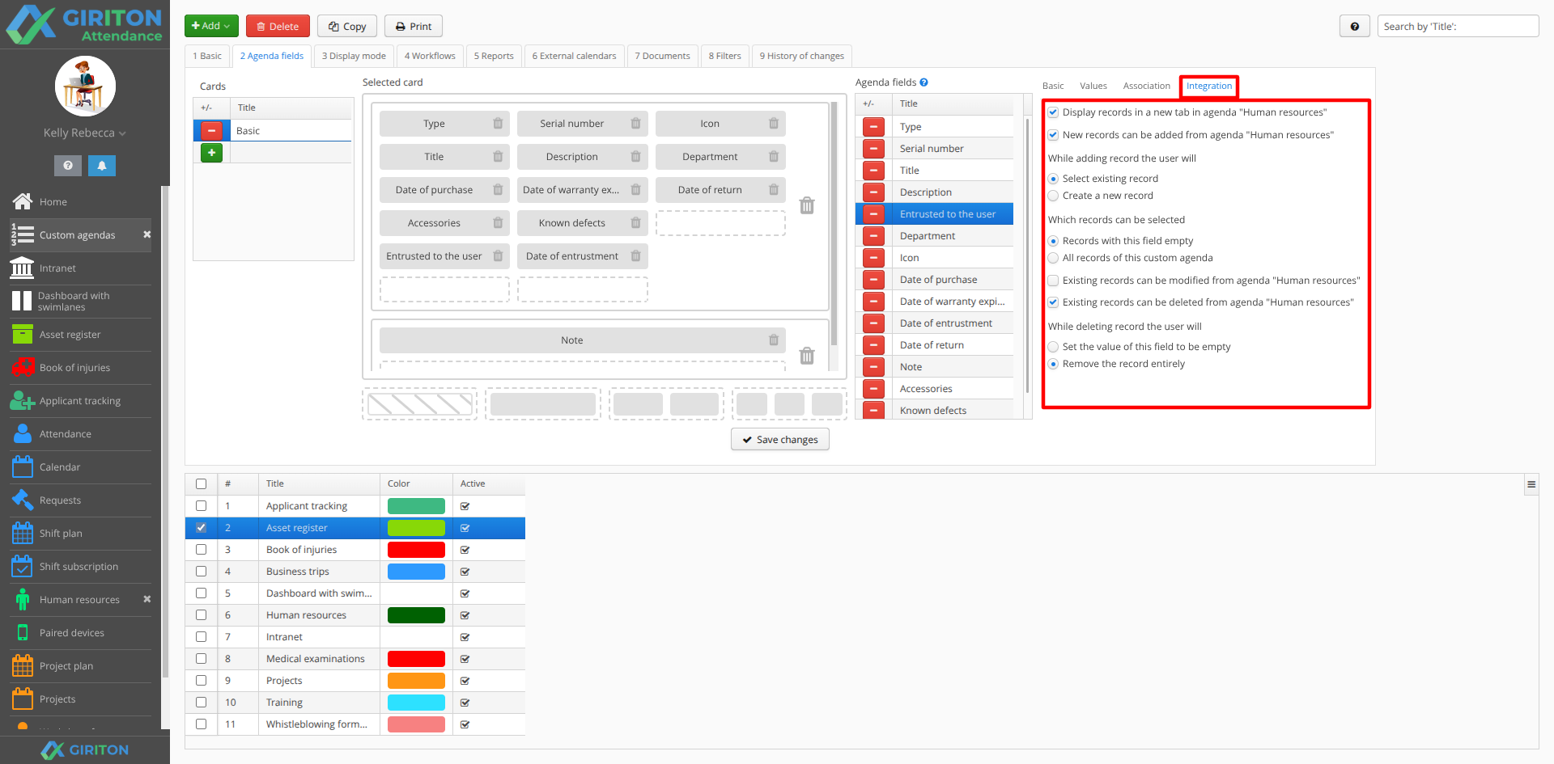Select the Create a new record option
This screenshot has width=1554, height=764.
click(x=1053, y=196)
